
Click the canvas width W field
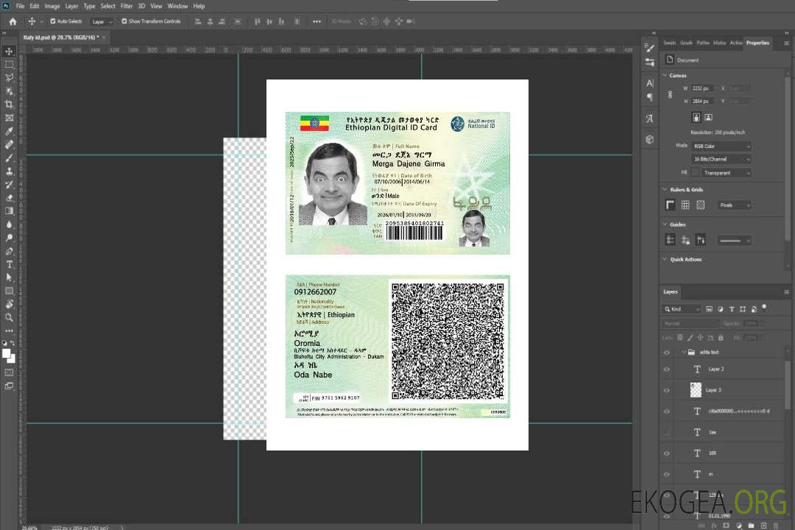pyautogui.click(x=702, y=88)
